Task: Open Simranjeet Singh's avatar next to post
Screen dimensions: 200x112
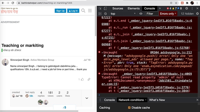Action: pyautogui.click(x=5, y=62)
